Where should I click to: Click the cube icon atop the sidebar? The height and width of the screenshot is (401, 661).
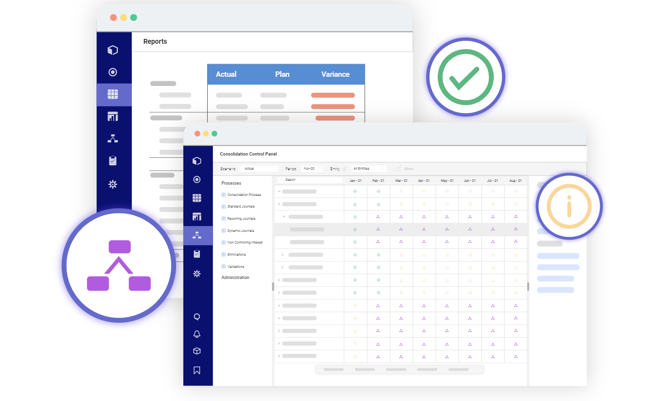[x=197, y=160]
